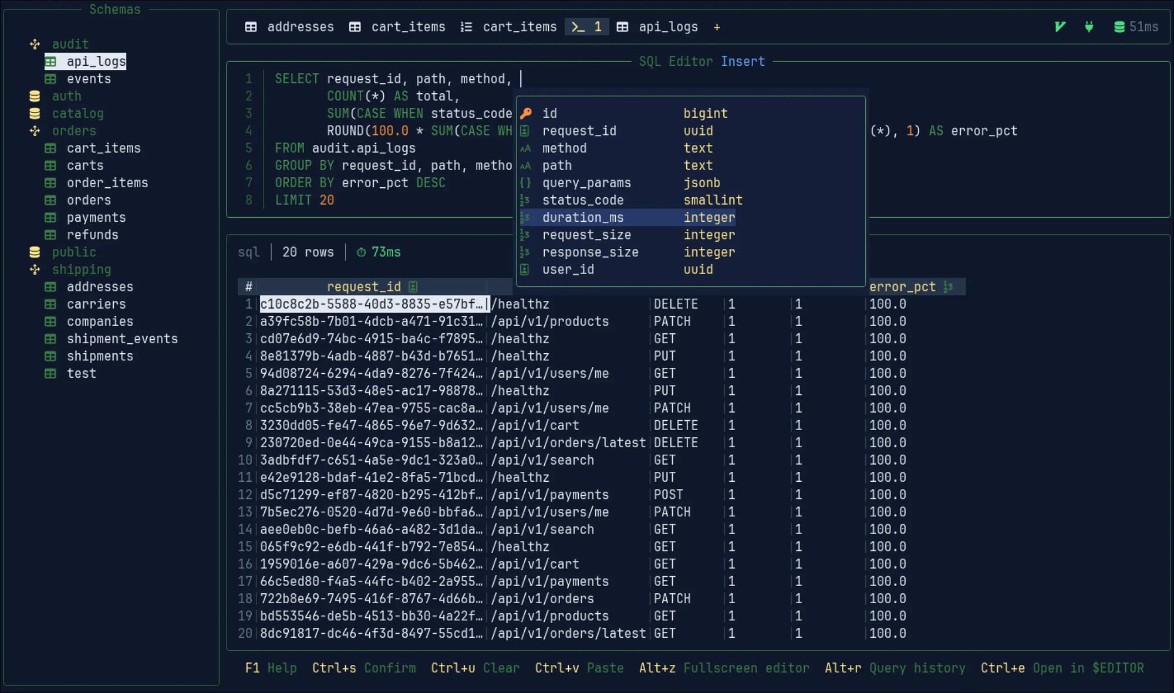Select /api/v1/orders/latest cell in row 9
The image size is (1174, 693).
click(568, 442)
